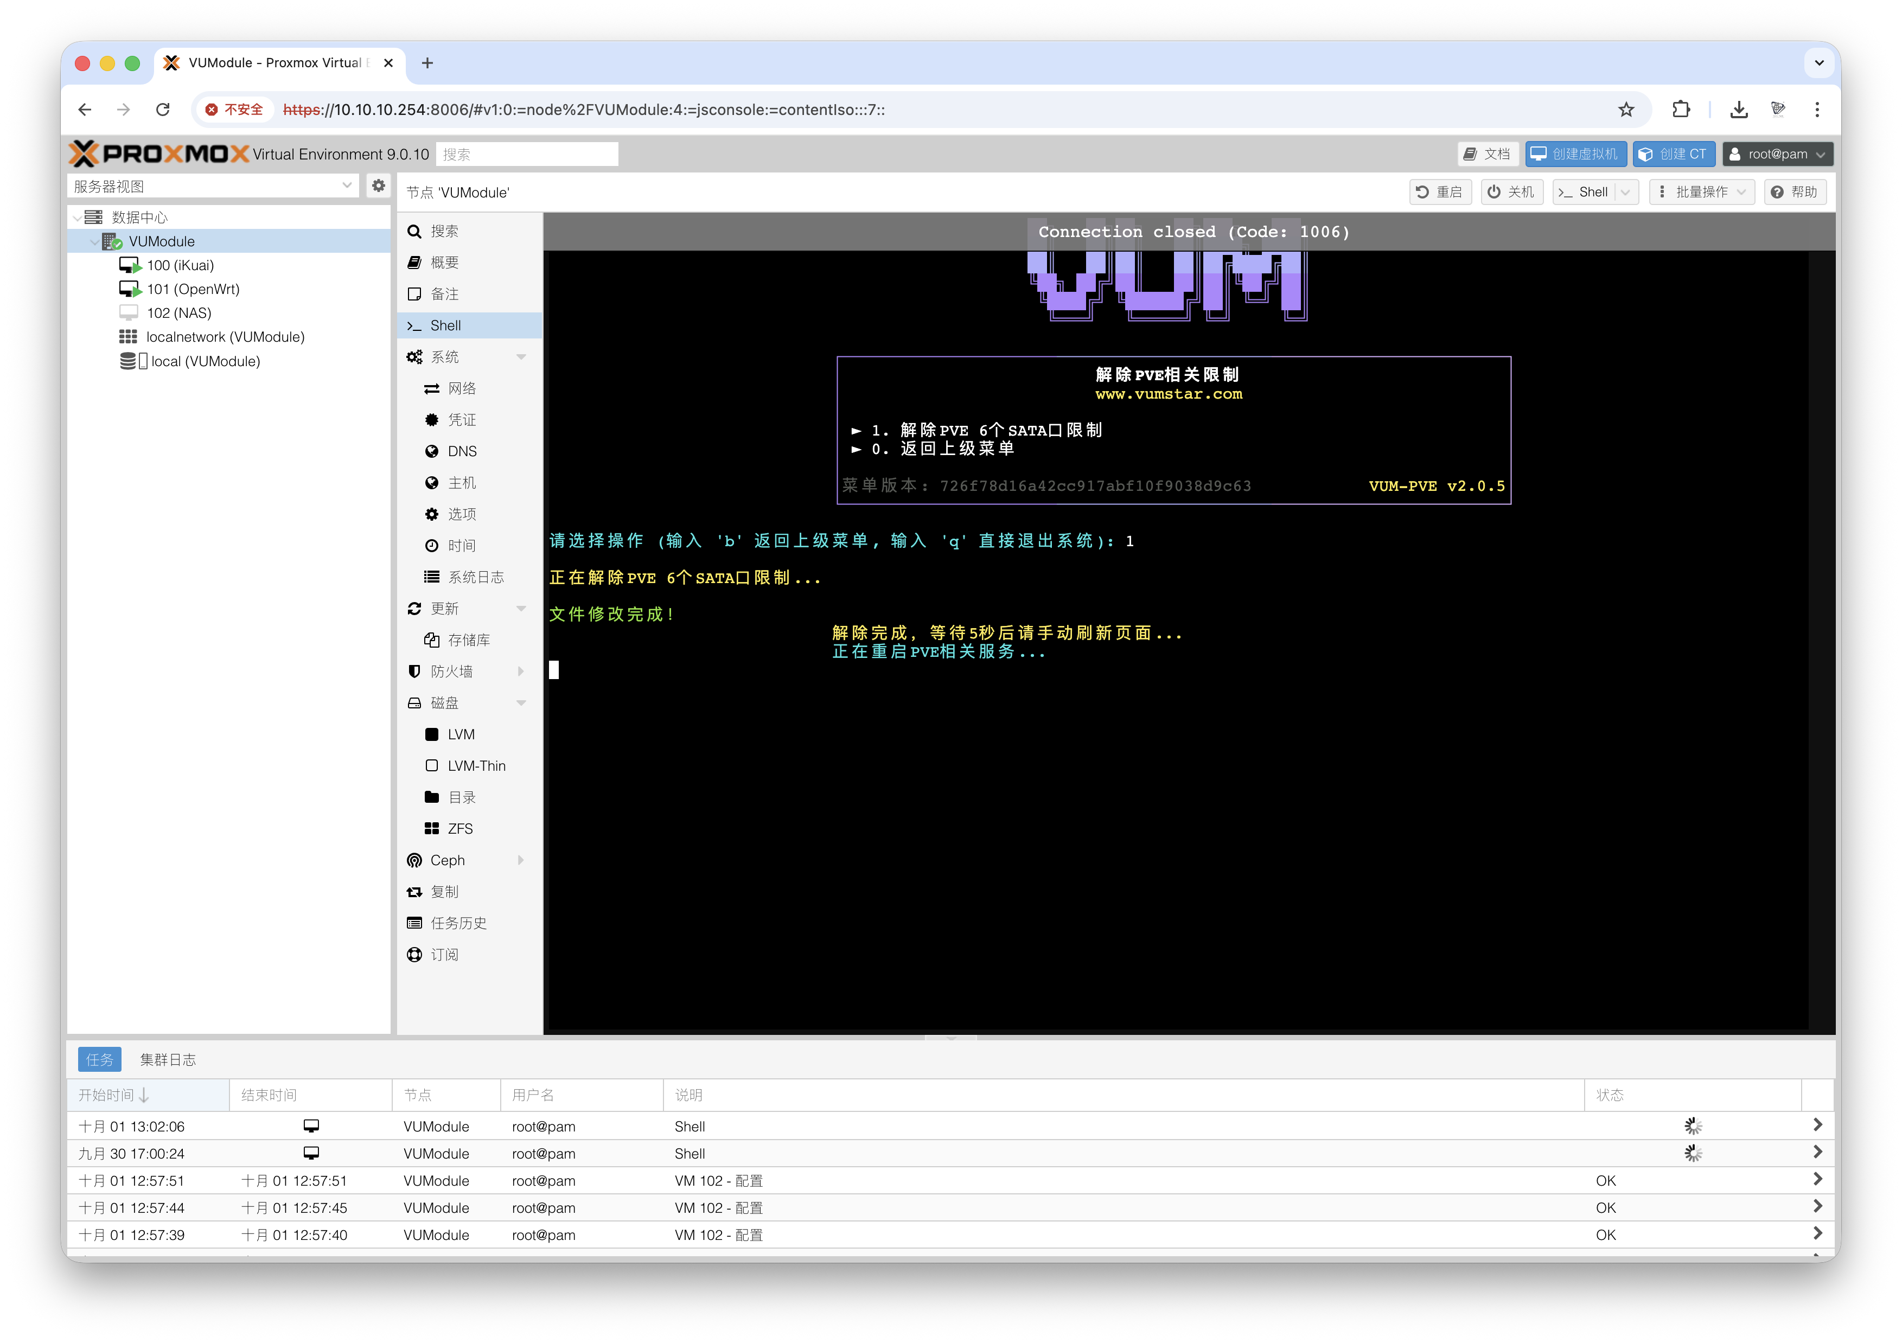Screen dimensions: 1902x1343
Task: Expand the 批量操作 bulk actions menu
Action: [1701, 192]
